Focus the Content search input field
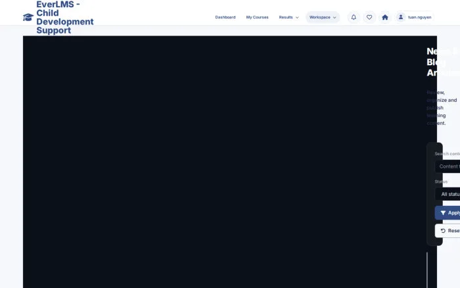460x288 pixels. [x=448, y=166]
